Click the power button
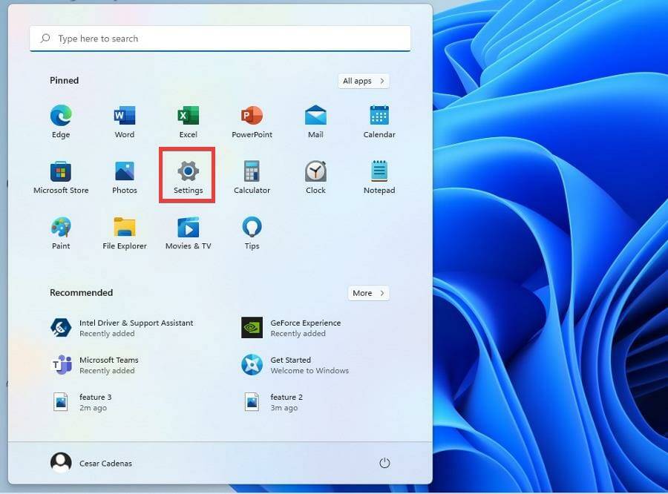The image size is (668, 494). [384, 462]
